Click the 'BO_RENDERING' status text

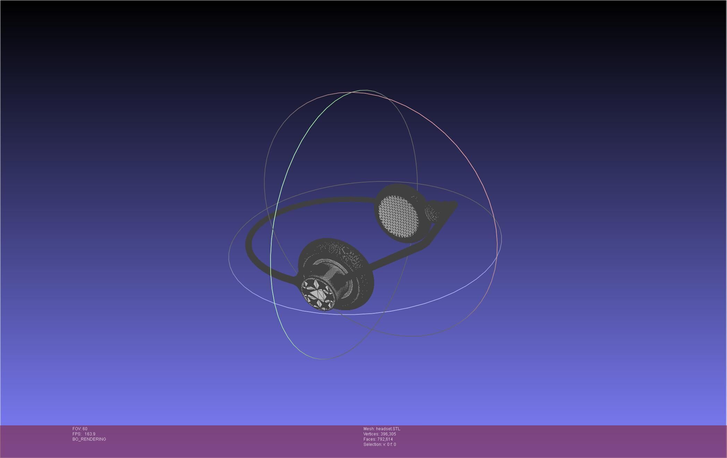(89, 439)
